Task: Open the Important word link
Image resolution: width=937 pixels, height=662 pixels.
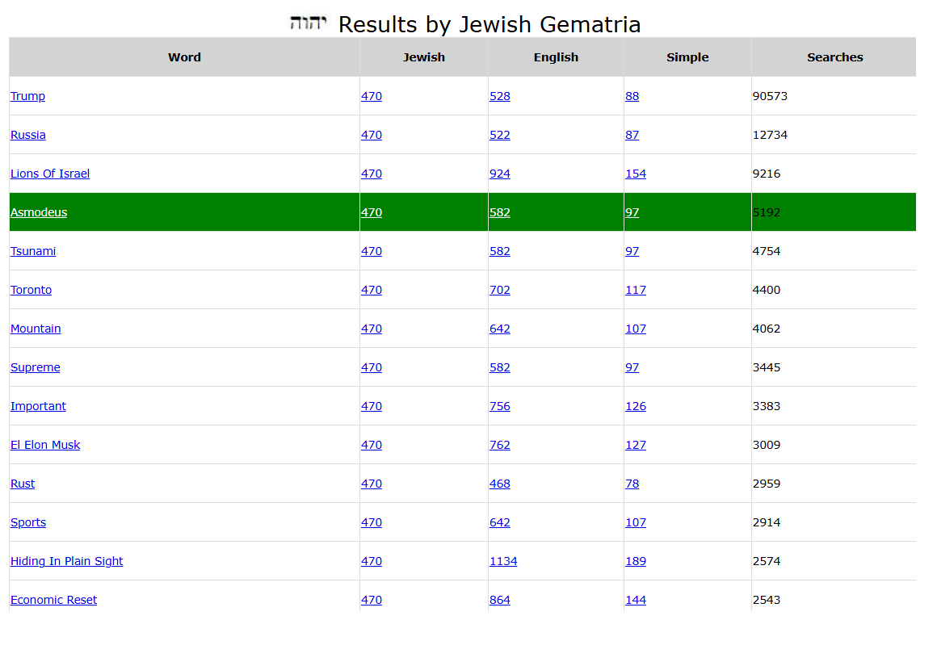Action: pyautogui.click(x=38, y=406)
